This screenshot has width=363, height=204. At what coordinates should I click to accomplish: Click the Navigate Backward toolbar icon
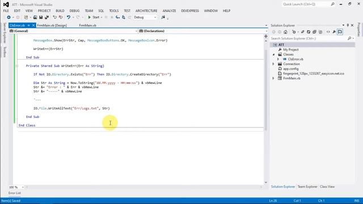point(9,18)
